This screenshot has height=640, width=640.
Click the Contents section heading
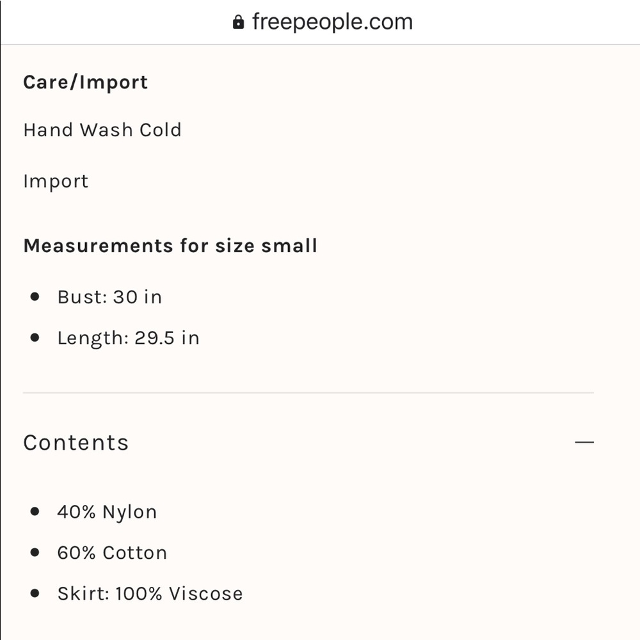[76, 442]
